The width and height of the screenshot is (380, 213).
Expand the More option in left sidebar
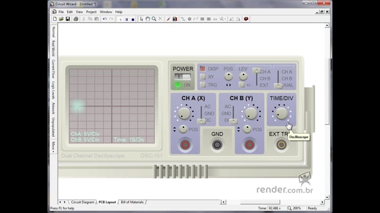[x=53, y=147]
